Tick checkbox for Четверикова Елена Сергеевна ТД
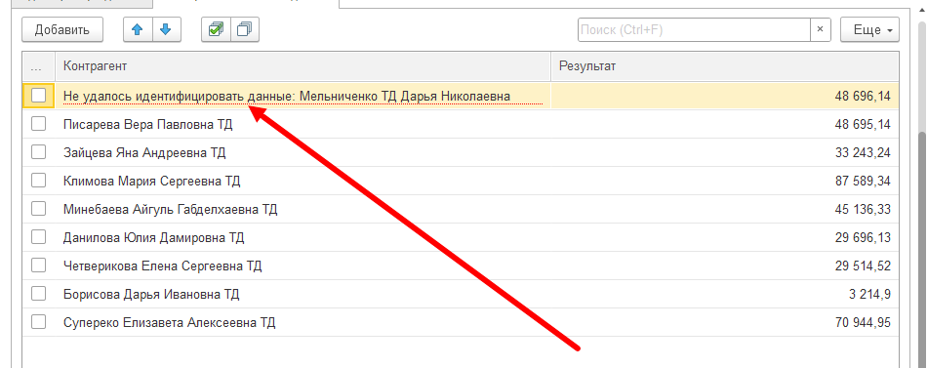The image size is (928, 368). tap(38, 266)
